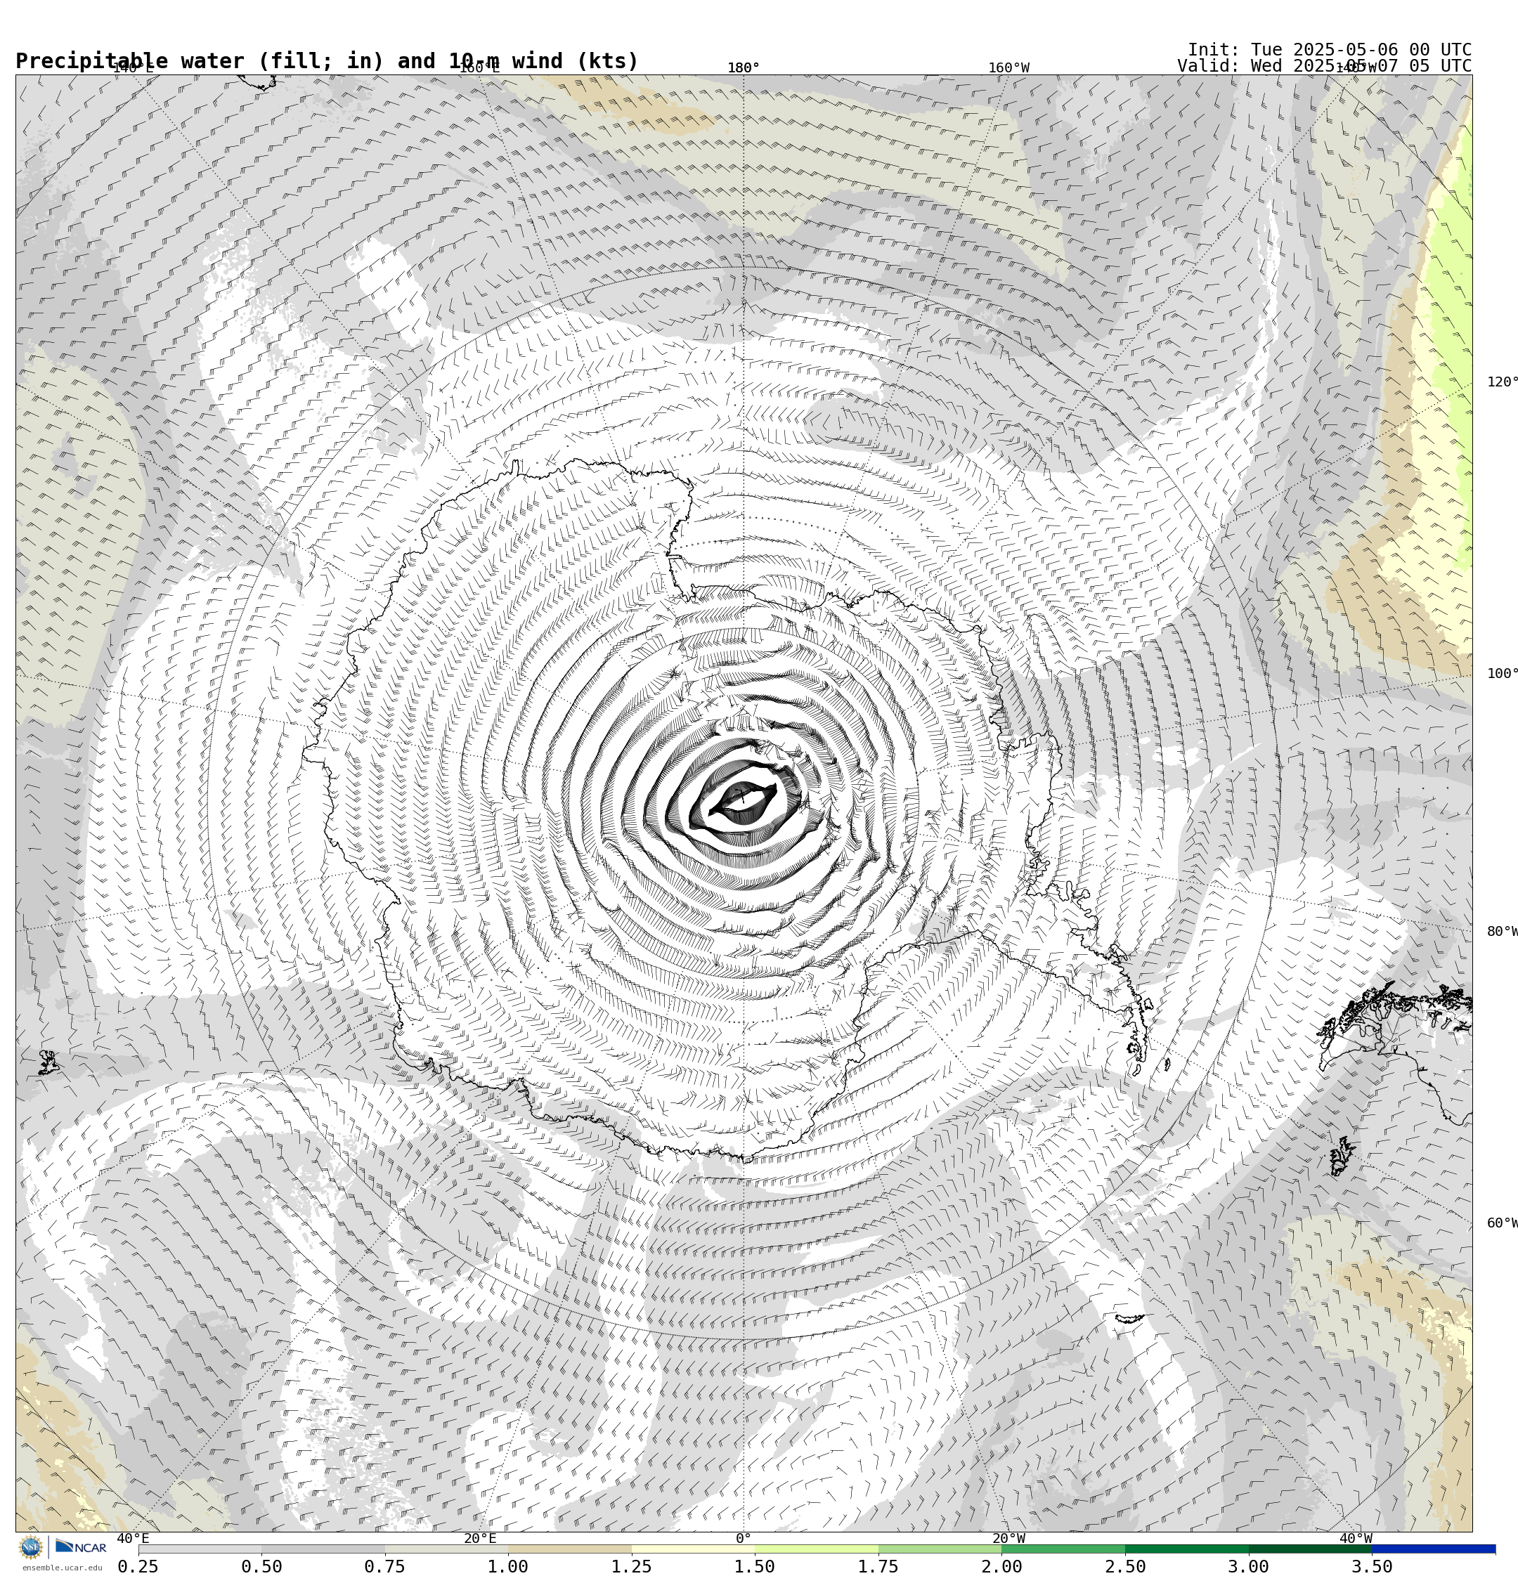The height and width of the screenshot is (1576, 1518).
Task: Click the 3.50 colorbar tick label
Action: click(1373, 1566)
